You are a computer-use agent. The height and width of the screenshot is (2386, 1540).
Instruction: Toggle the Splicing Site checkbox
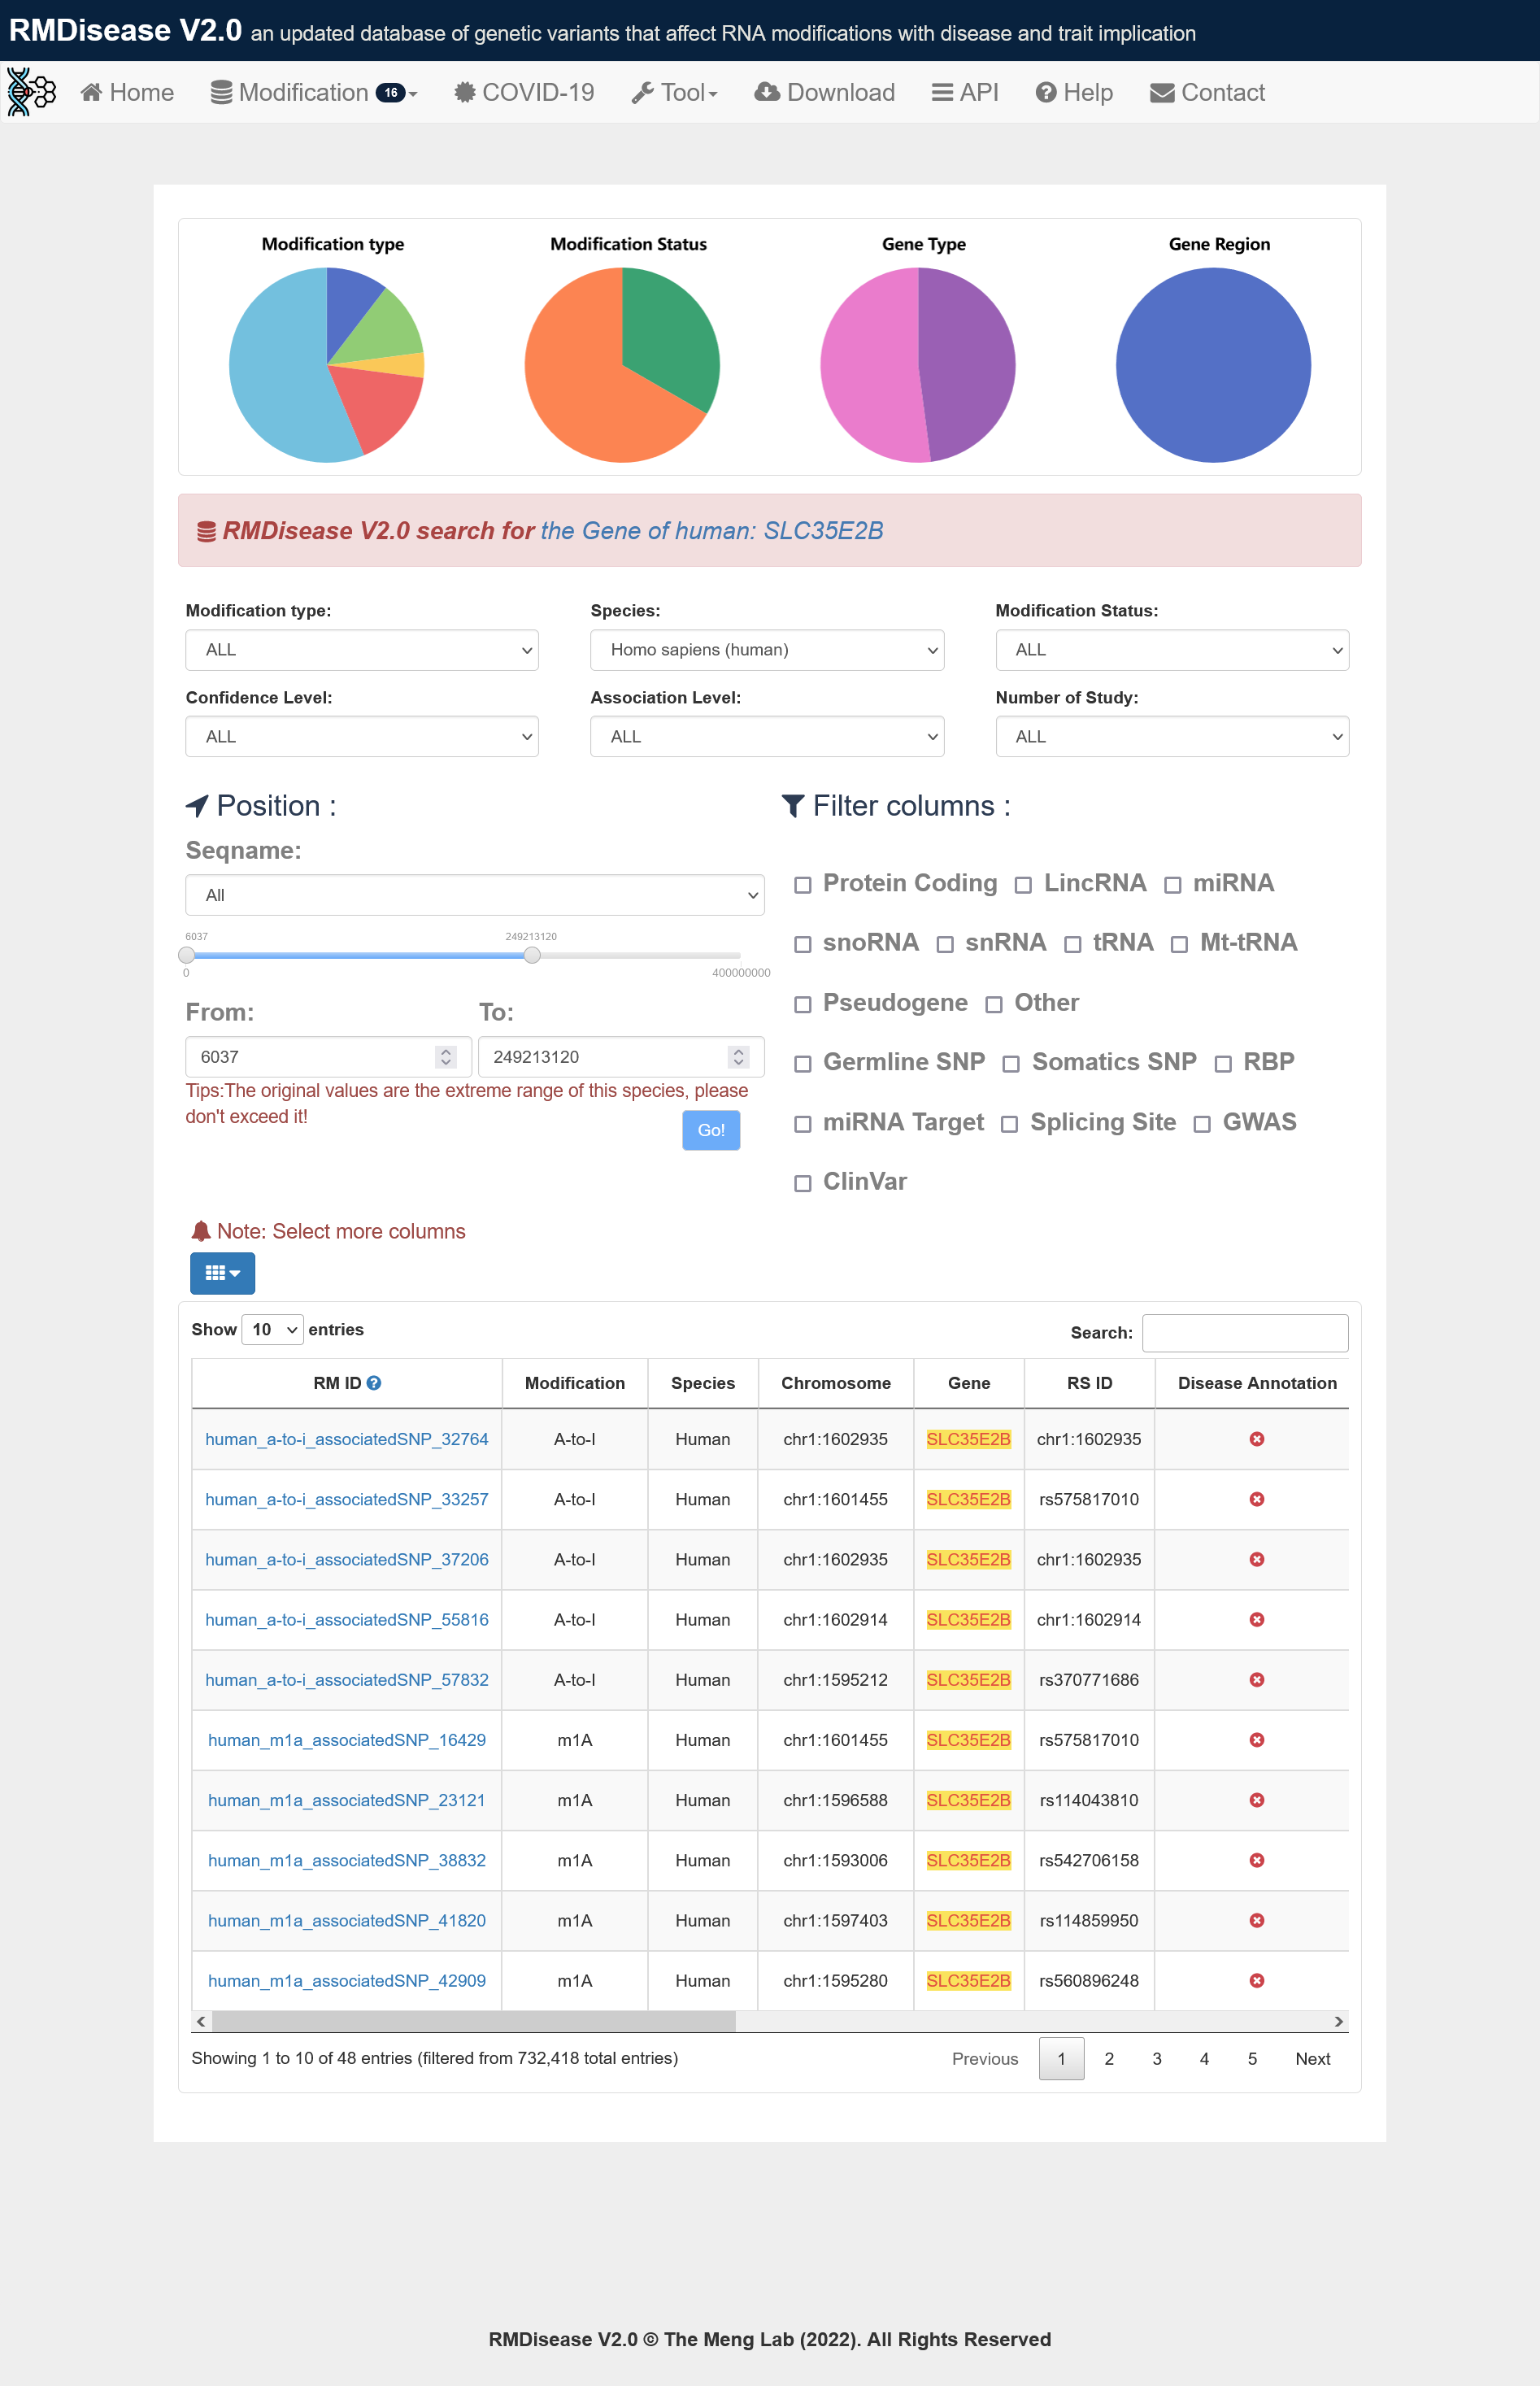1010,1124
